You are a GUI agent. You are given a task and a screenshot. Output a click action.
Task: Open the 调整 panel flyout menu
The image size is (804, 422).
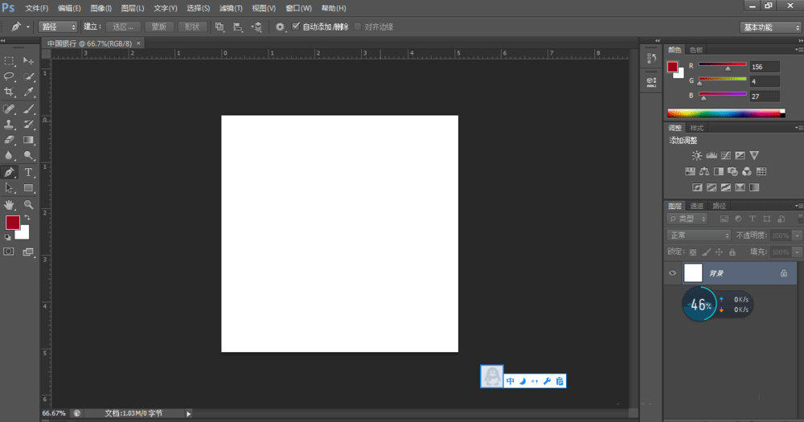point(798,128)
